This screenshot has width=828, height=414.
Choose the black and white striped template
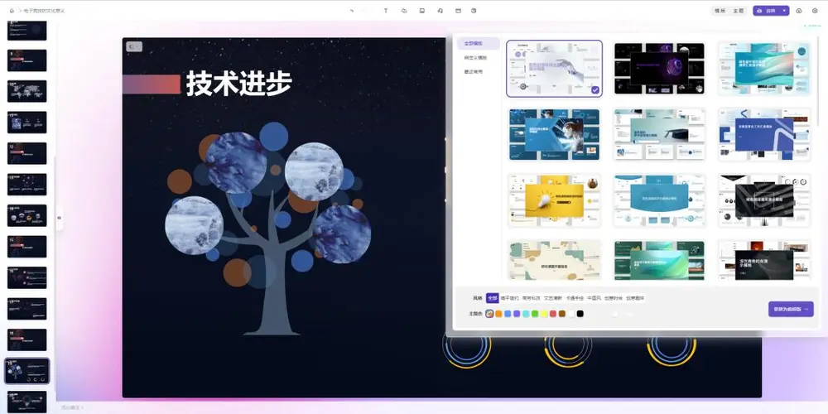pos(764,200)
